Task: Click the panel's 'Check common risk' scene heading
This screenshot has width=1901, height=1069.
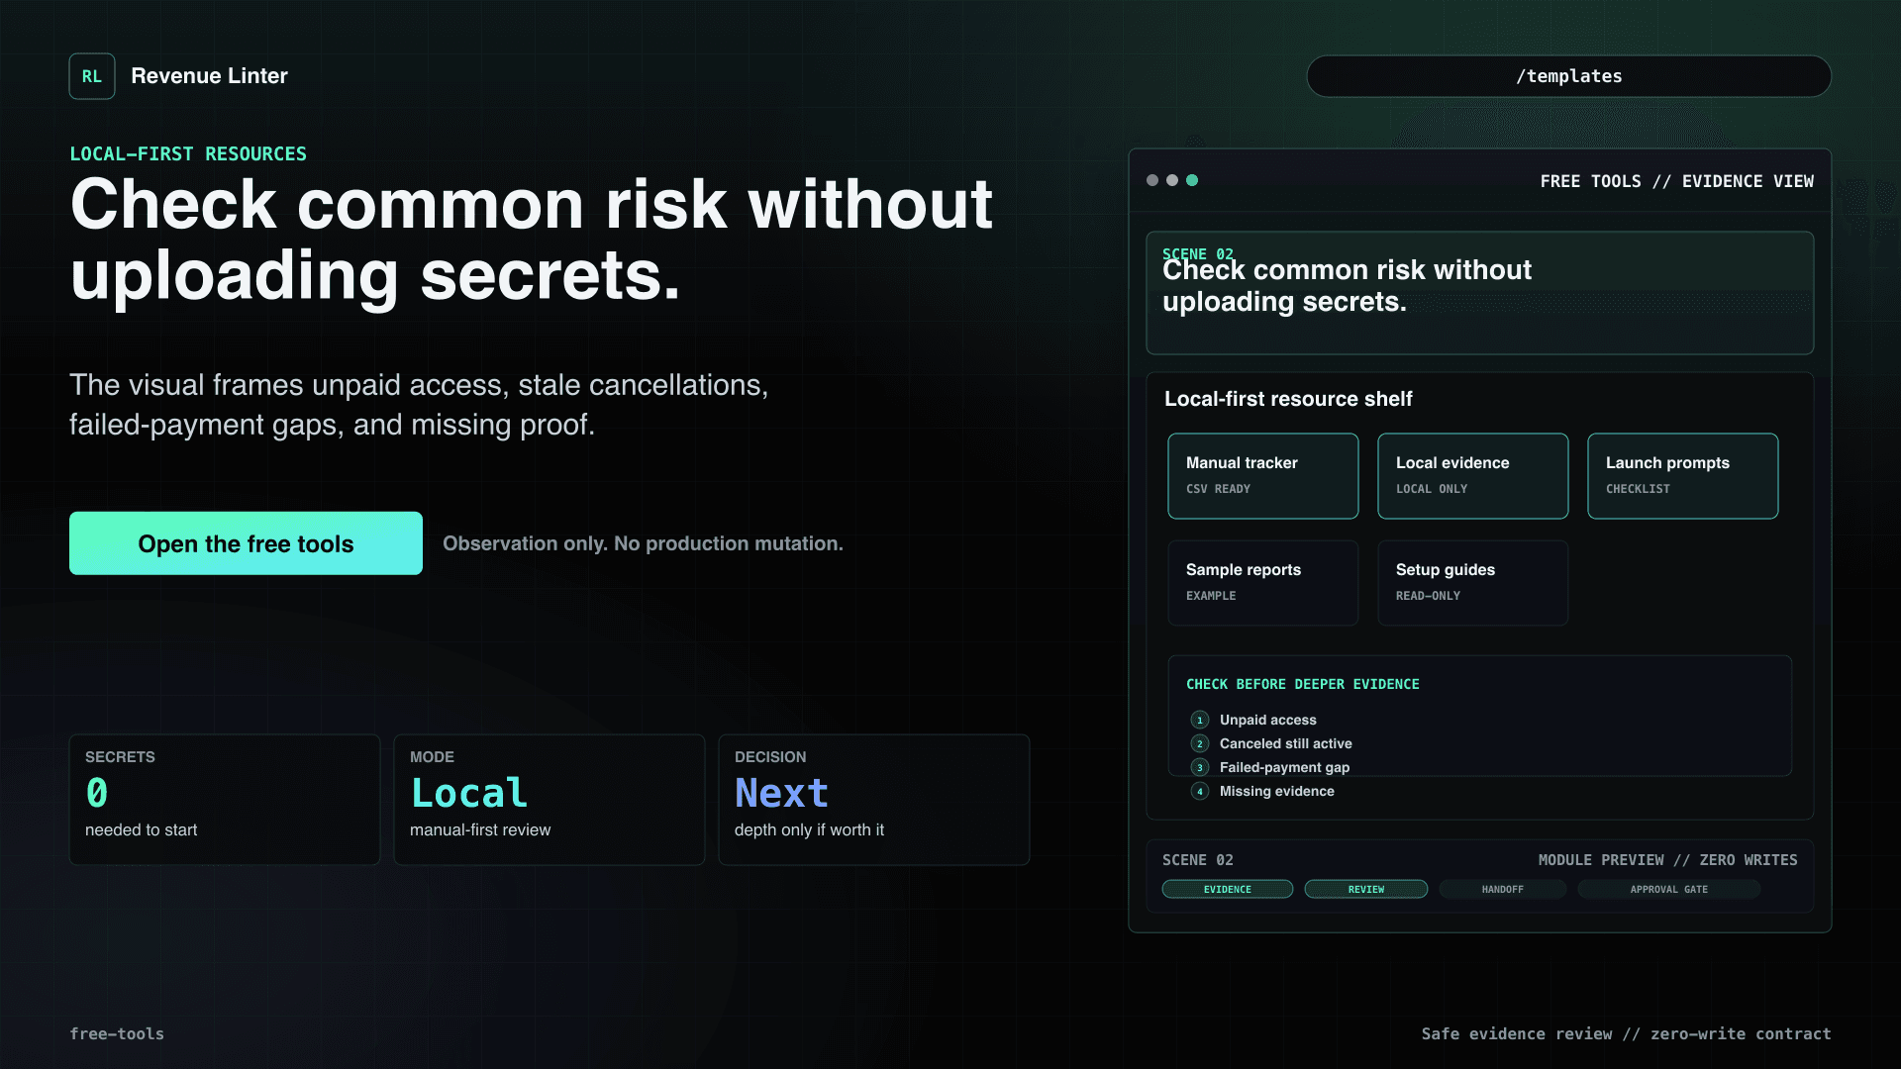Action: point(1347,286)
